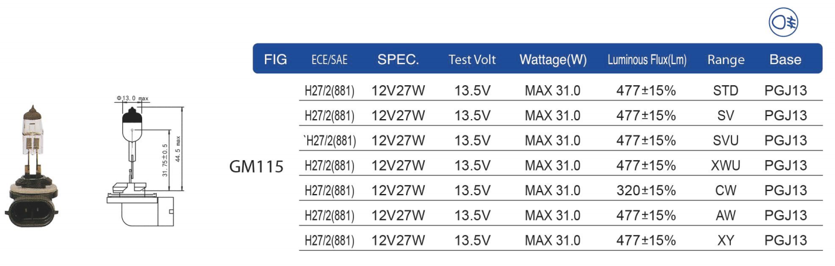Click the 320±15% luminous flux cell
The width and height of the screenshot is (835, 266).
coord(646,190)
